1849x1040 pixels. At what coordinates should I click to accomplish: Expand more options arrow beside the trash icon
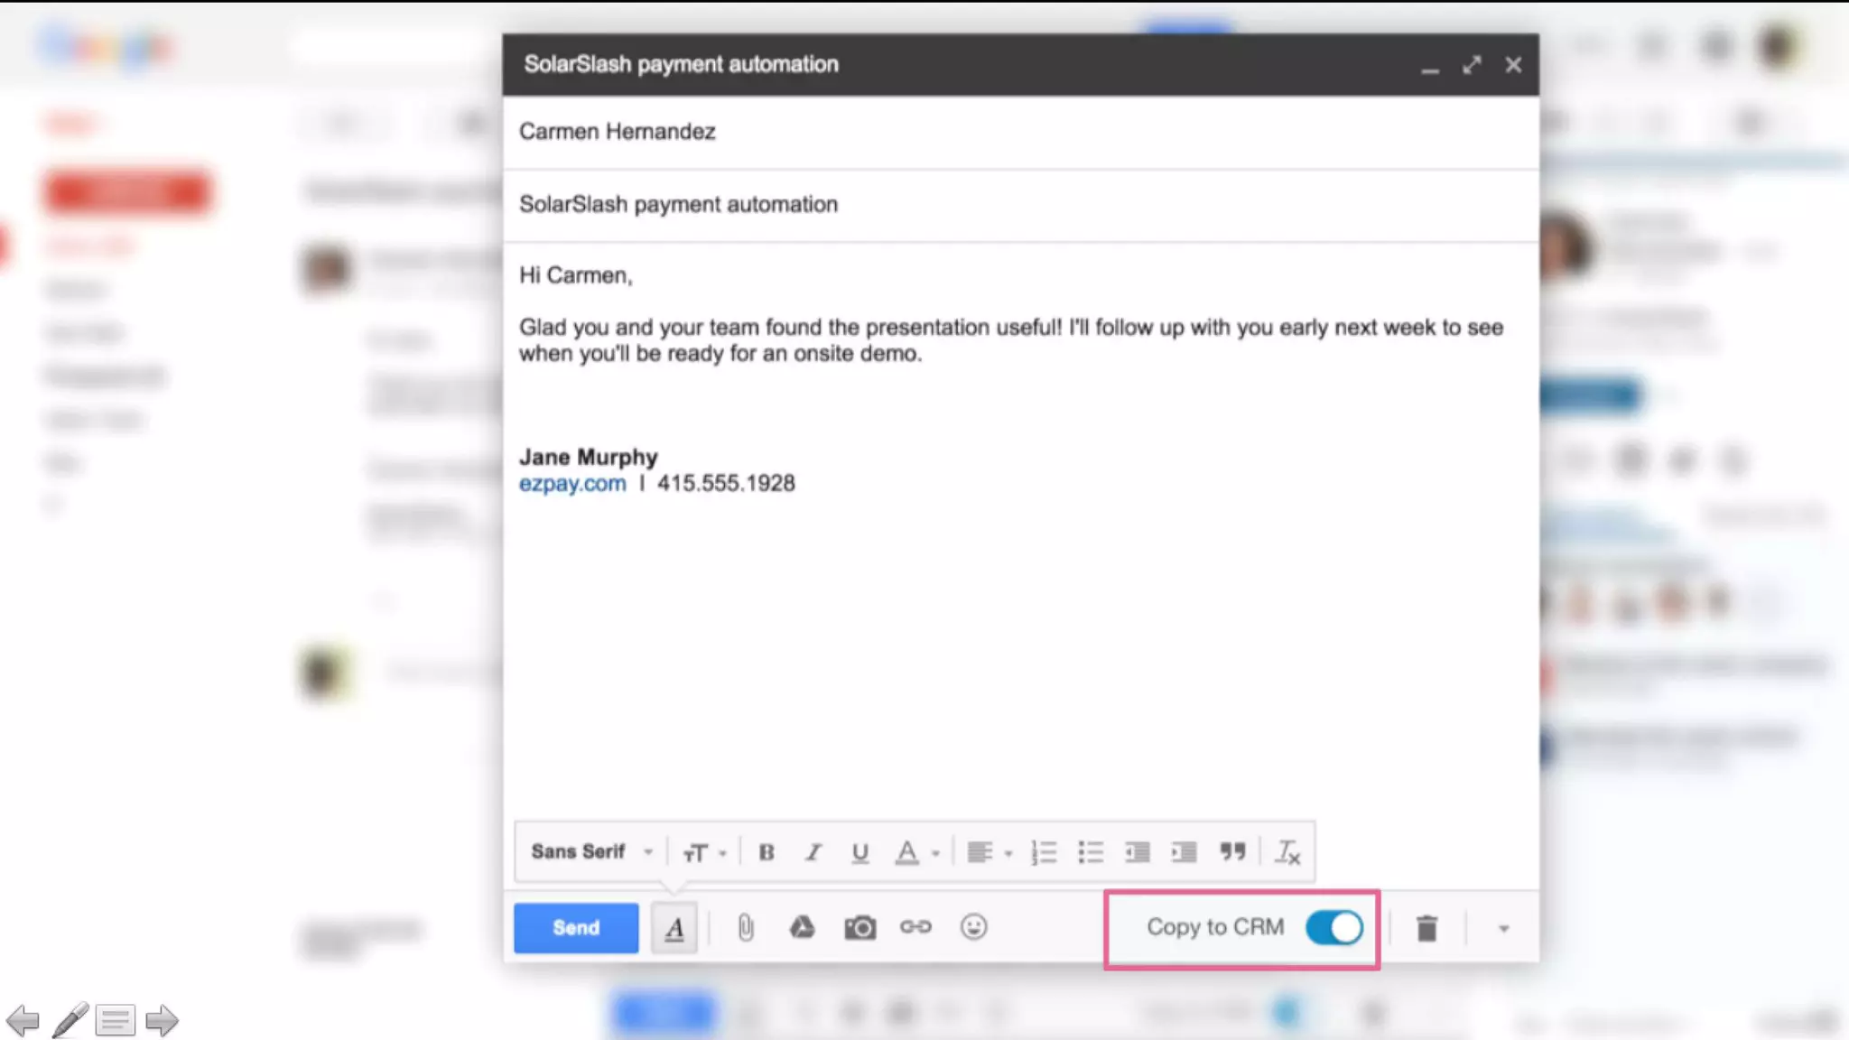click(1503, 928)
